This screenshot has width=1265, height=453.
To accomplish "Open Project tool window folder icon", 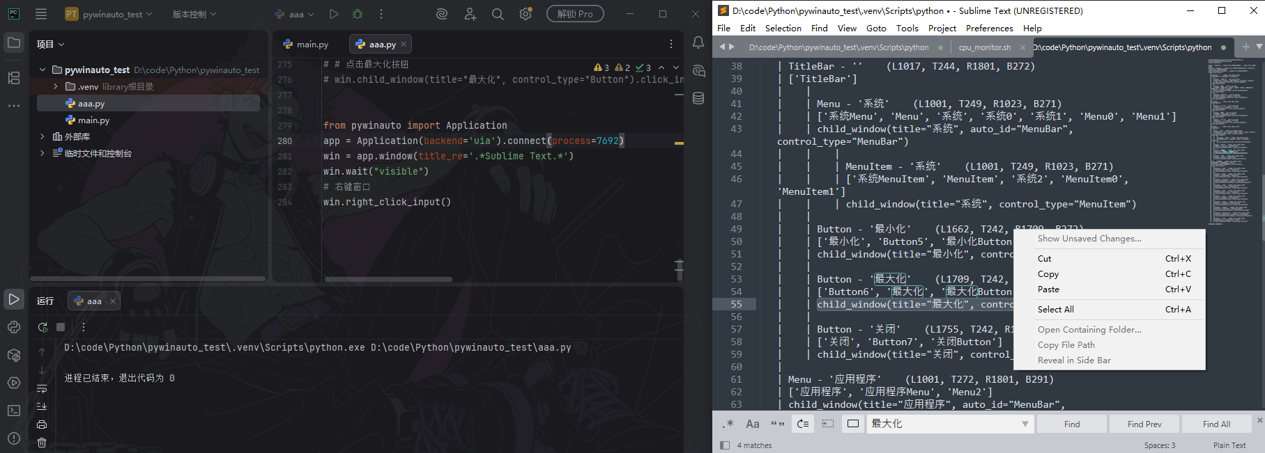I will point(14,43).
